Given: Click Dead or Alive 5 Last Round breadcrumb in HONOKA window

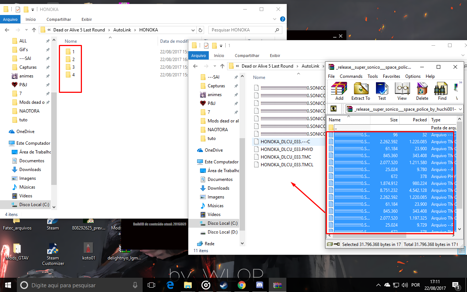Looking at the screenshot, I should pyautogui.click(x=79, y=30).
